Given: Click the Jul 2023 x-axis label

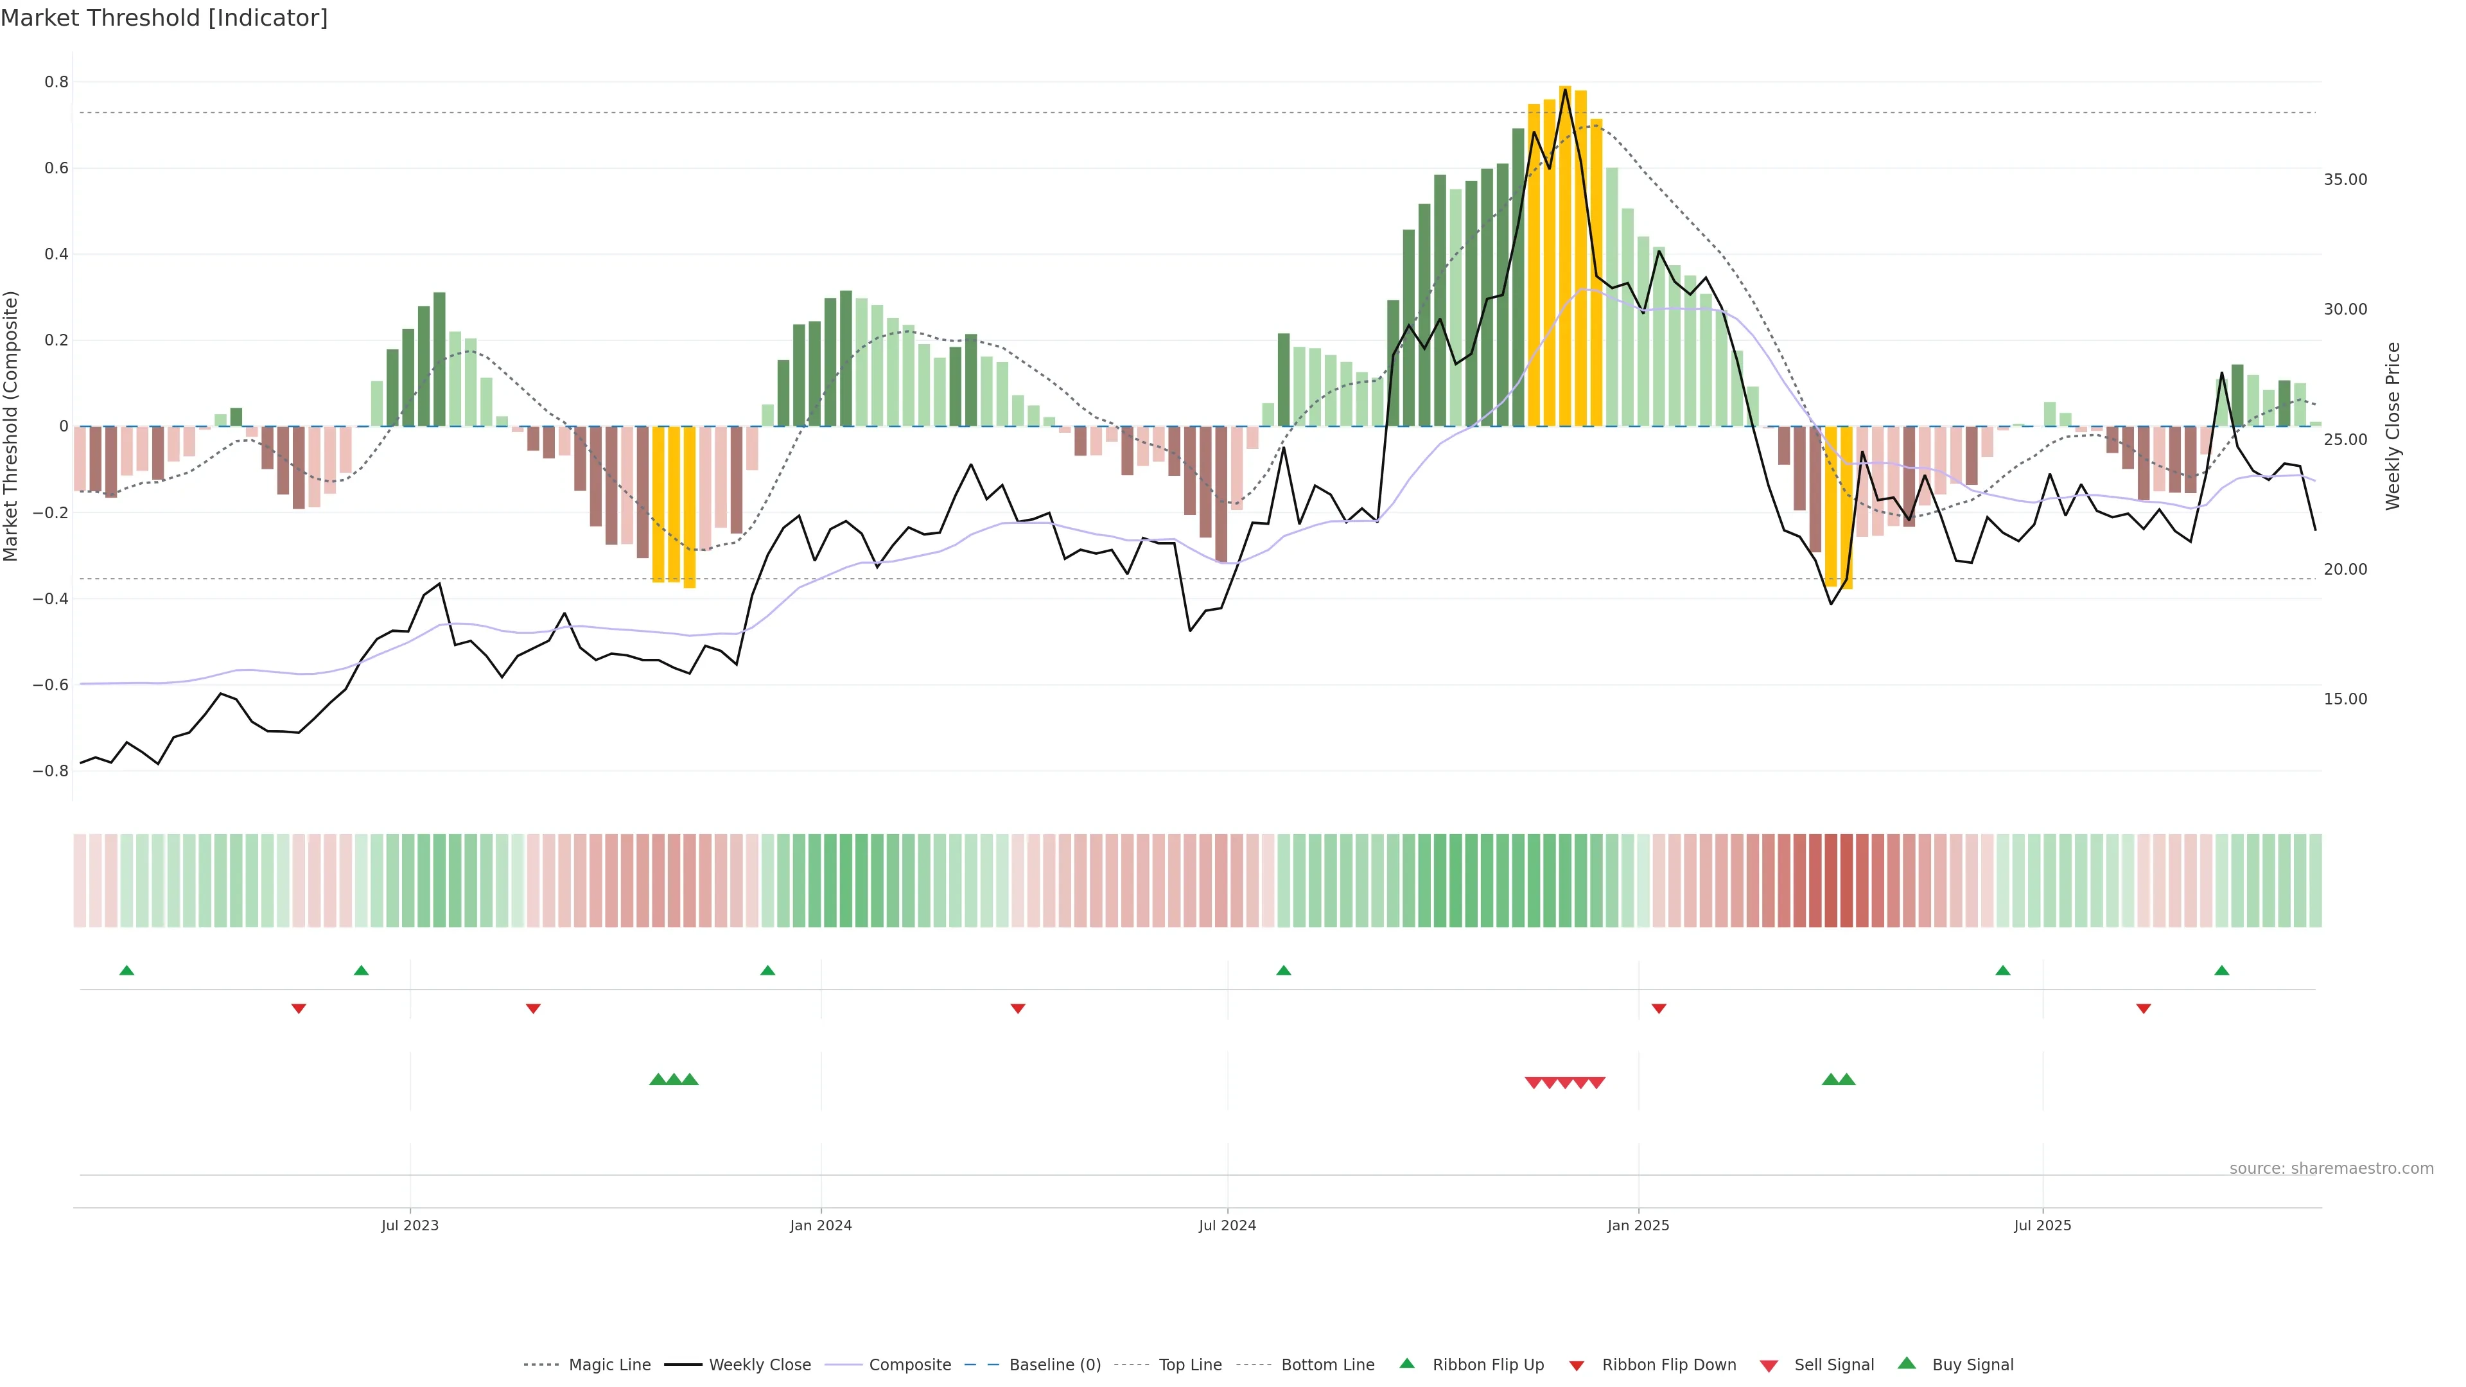Looking at the screenshot, I should [x=410, y=1225].
